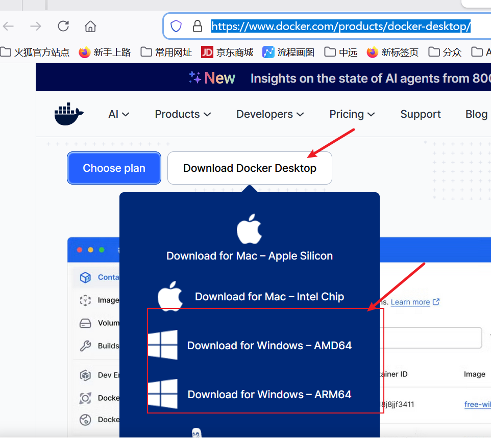Expand the Developers navigation menu
Image resolution: width=491 pixels, height=439 pixels.
pos(270,114)
